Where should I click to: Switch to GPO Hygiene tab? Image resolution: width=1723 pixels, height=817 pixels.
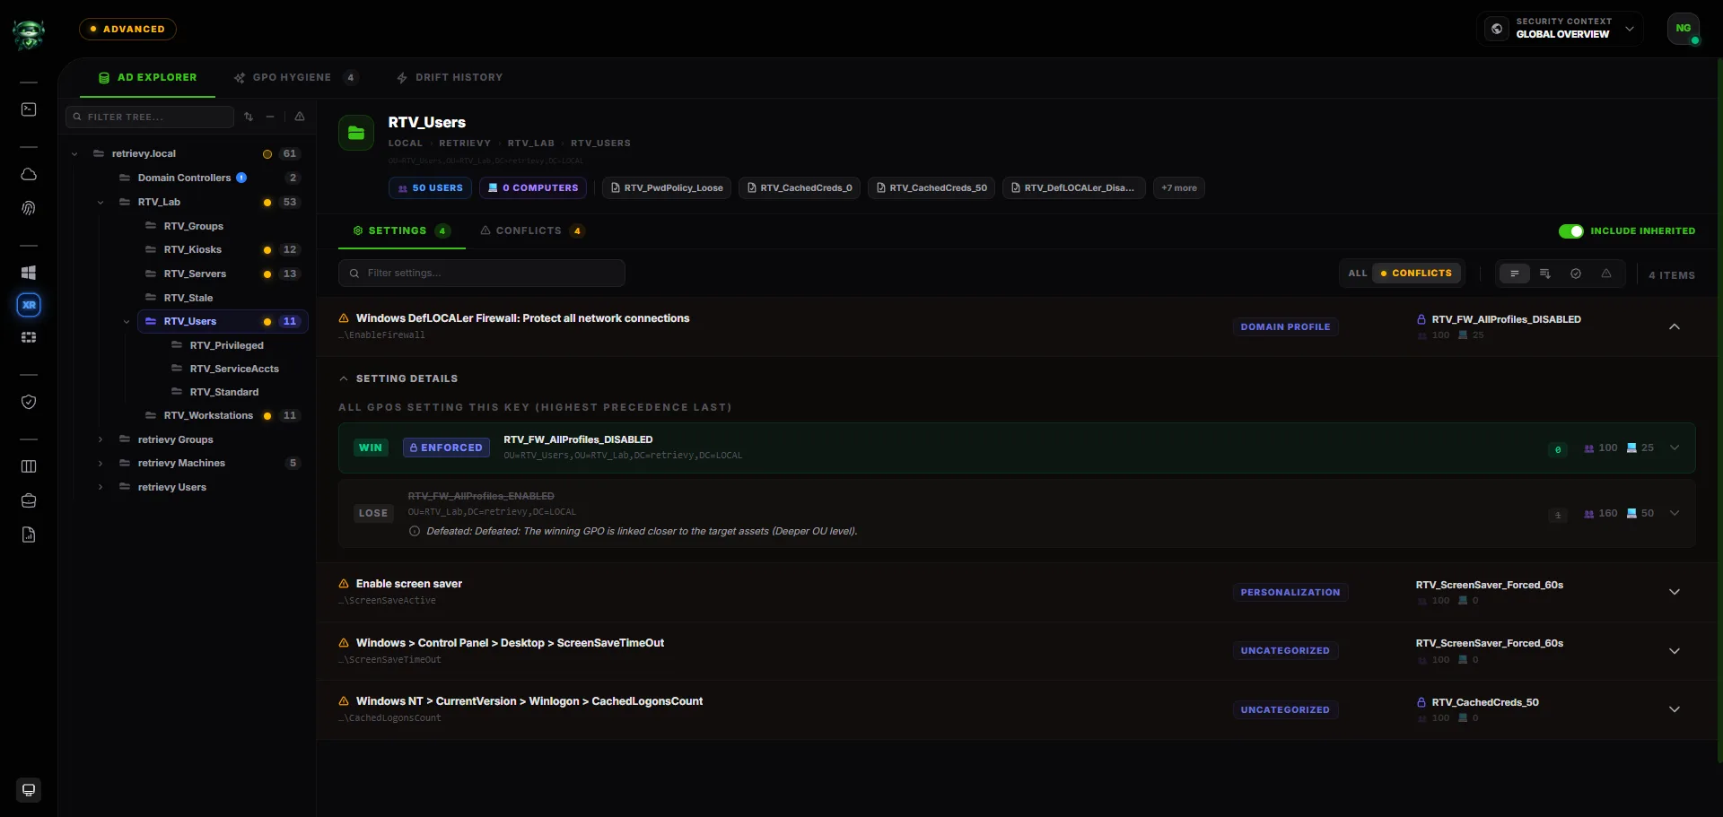tap(295, 78)
